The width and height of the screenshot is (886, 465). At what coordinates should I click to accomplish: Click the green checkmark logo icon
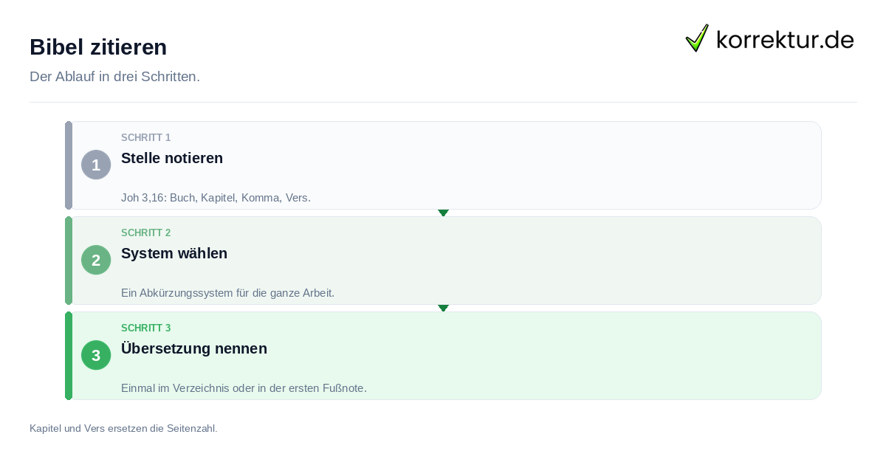[697, 38]
